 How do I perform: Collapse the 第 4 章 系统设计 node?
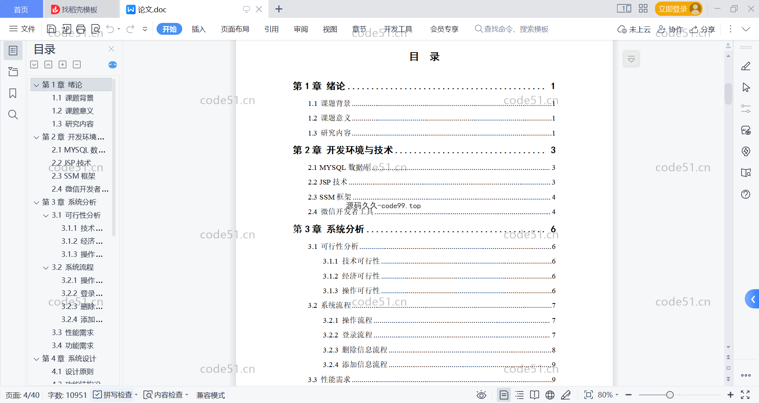[36, 359]
